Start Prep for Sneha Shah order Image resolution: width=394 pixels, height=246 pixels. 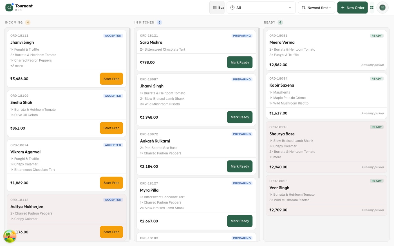[x=111, y=128]
